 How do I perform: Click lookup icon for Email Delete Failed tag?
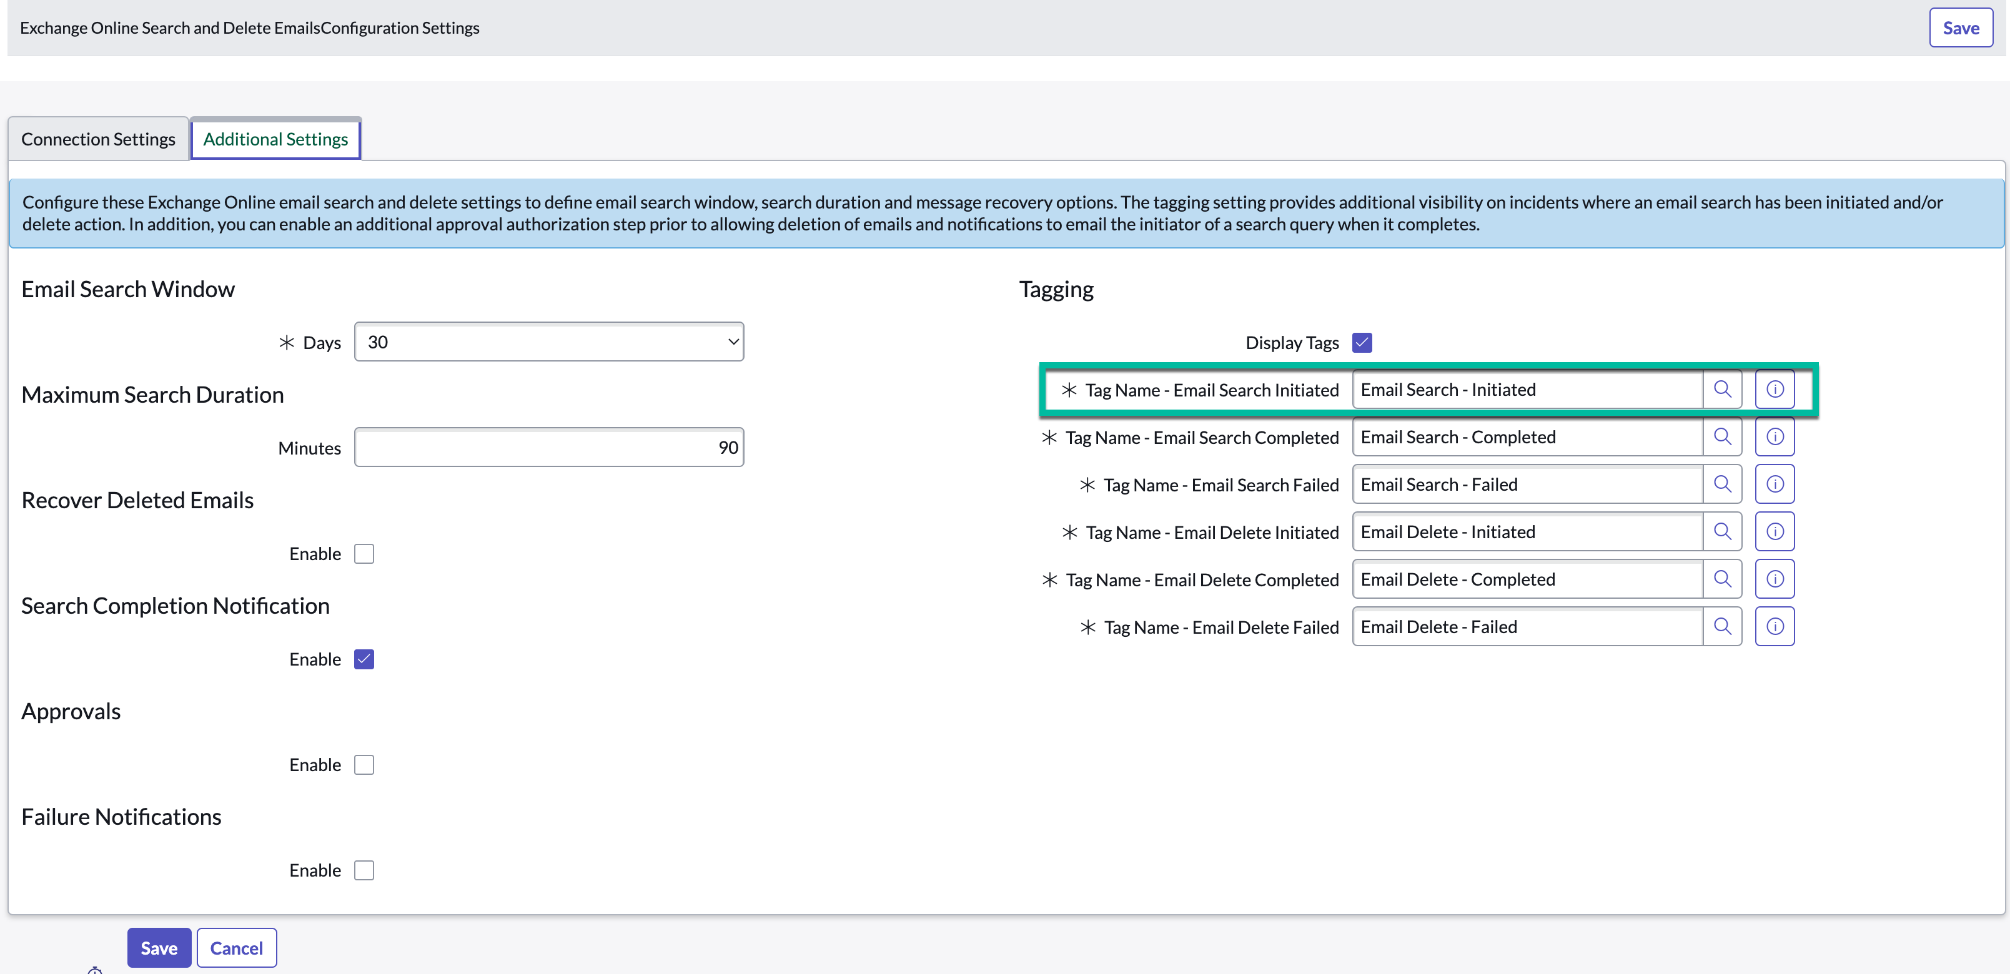pos(1722,627)
